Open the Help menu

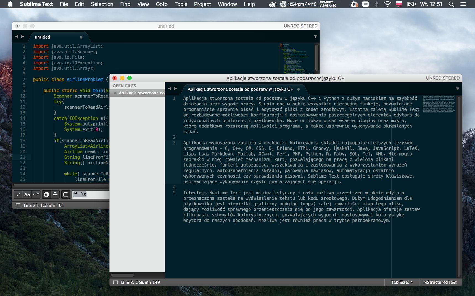[249, 4]
